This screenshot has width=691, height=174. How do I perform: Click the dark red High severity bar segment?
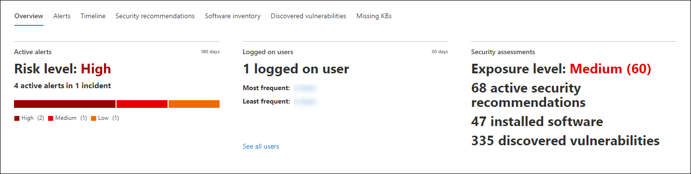point(65,104)
